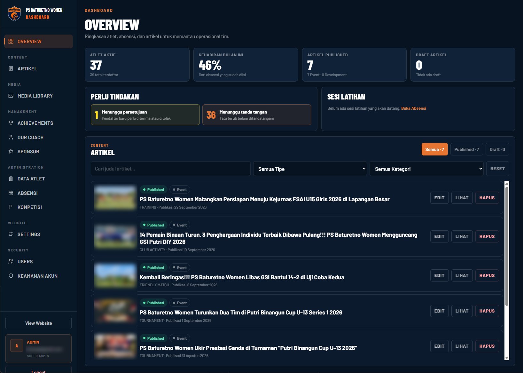Open thumbnail of GSI Bantul 14-2 article

(115, 275)
